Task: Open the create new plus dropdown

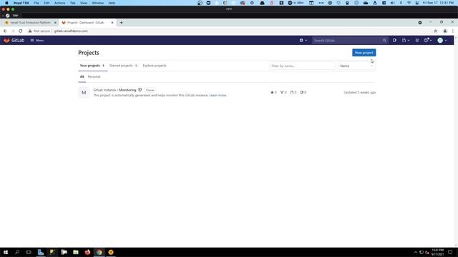Action: [x=303, y=41]
